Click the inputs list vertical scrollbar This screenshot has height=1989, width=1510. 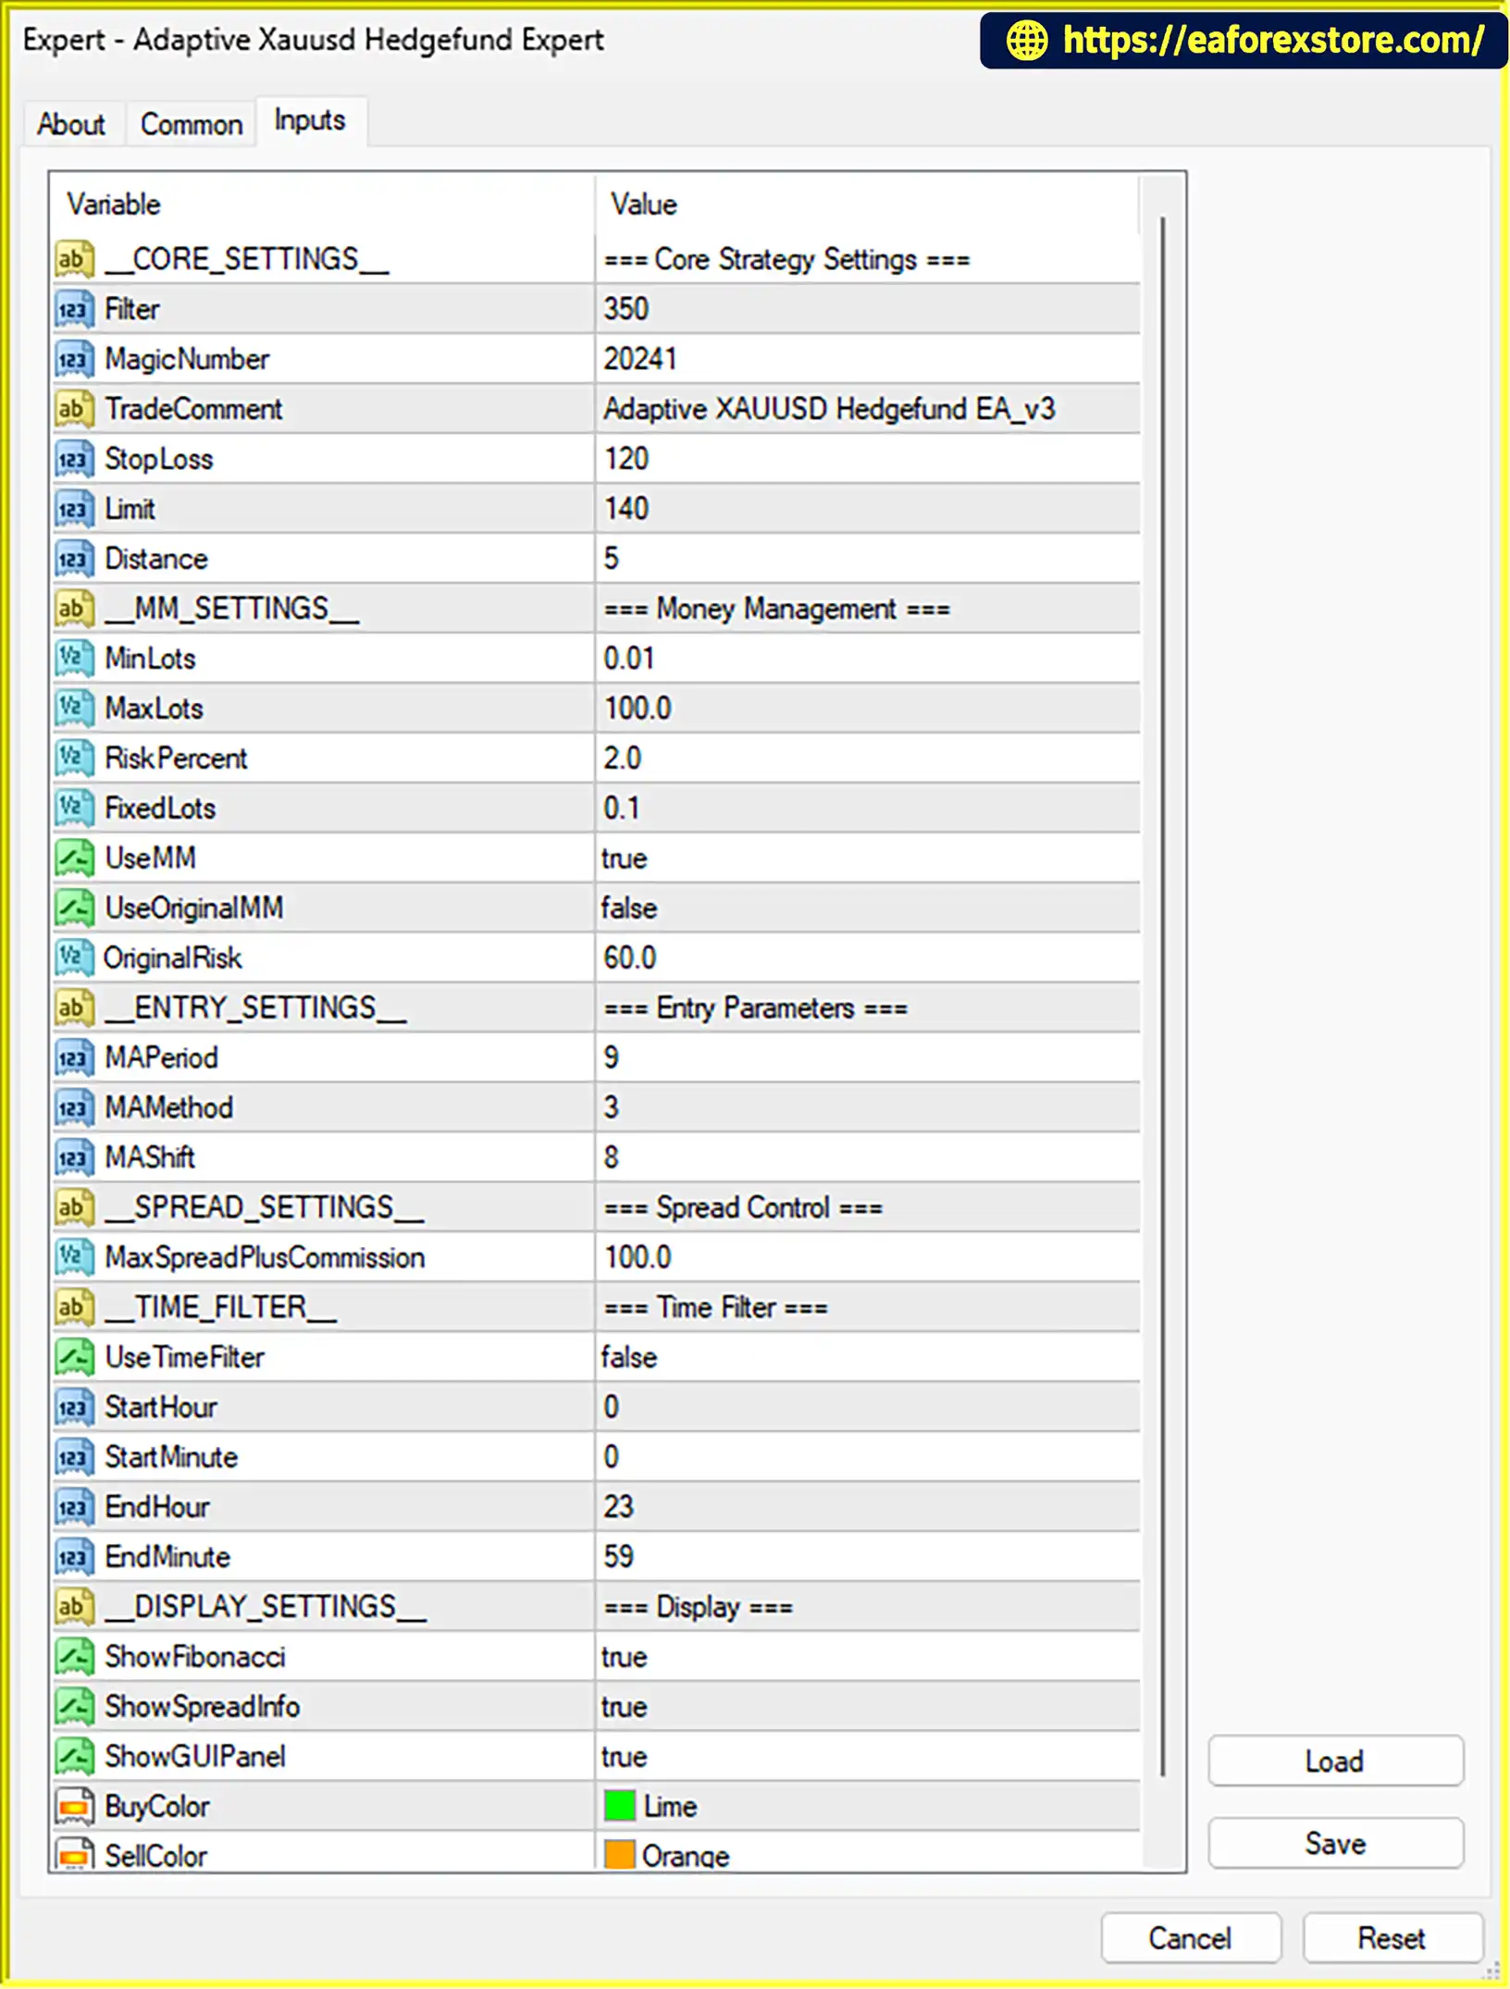[1162, 997]
